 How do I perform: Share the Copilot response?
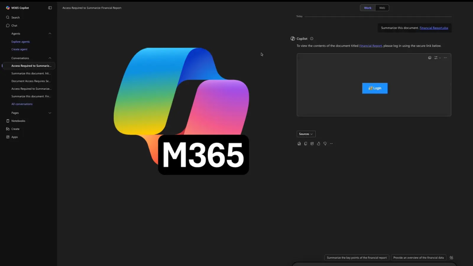[312, 143]
